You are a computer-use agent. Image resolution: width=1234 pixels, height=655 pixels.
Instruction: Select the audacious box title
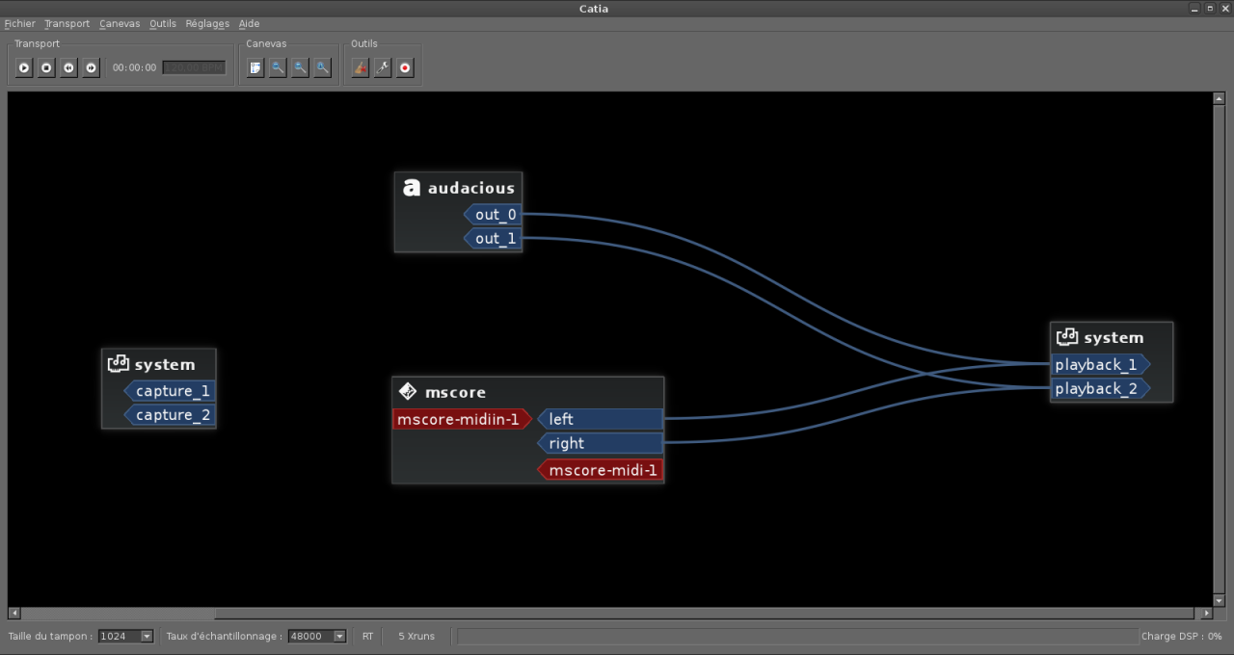(x=471, y=188)
